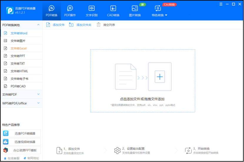Click the PPT file icon in sidebar
244x162 pixels.
[x=6, y=56]
